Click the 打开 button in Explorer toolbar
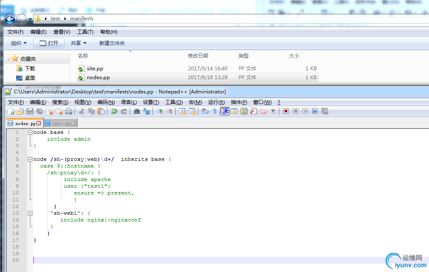429x272 pixels. (49, 43)
